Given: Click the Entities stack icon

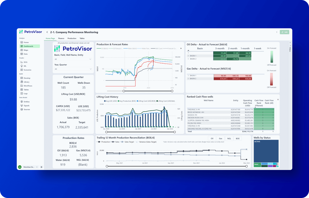Looking at the screenshot, I should click(x=22, y=102).
